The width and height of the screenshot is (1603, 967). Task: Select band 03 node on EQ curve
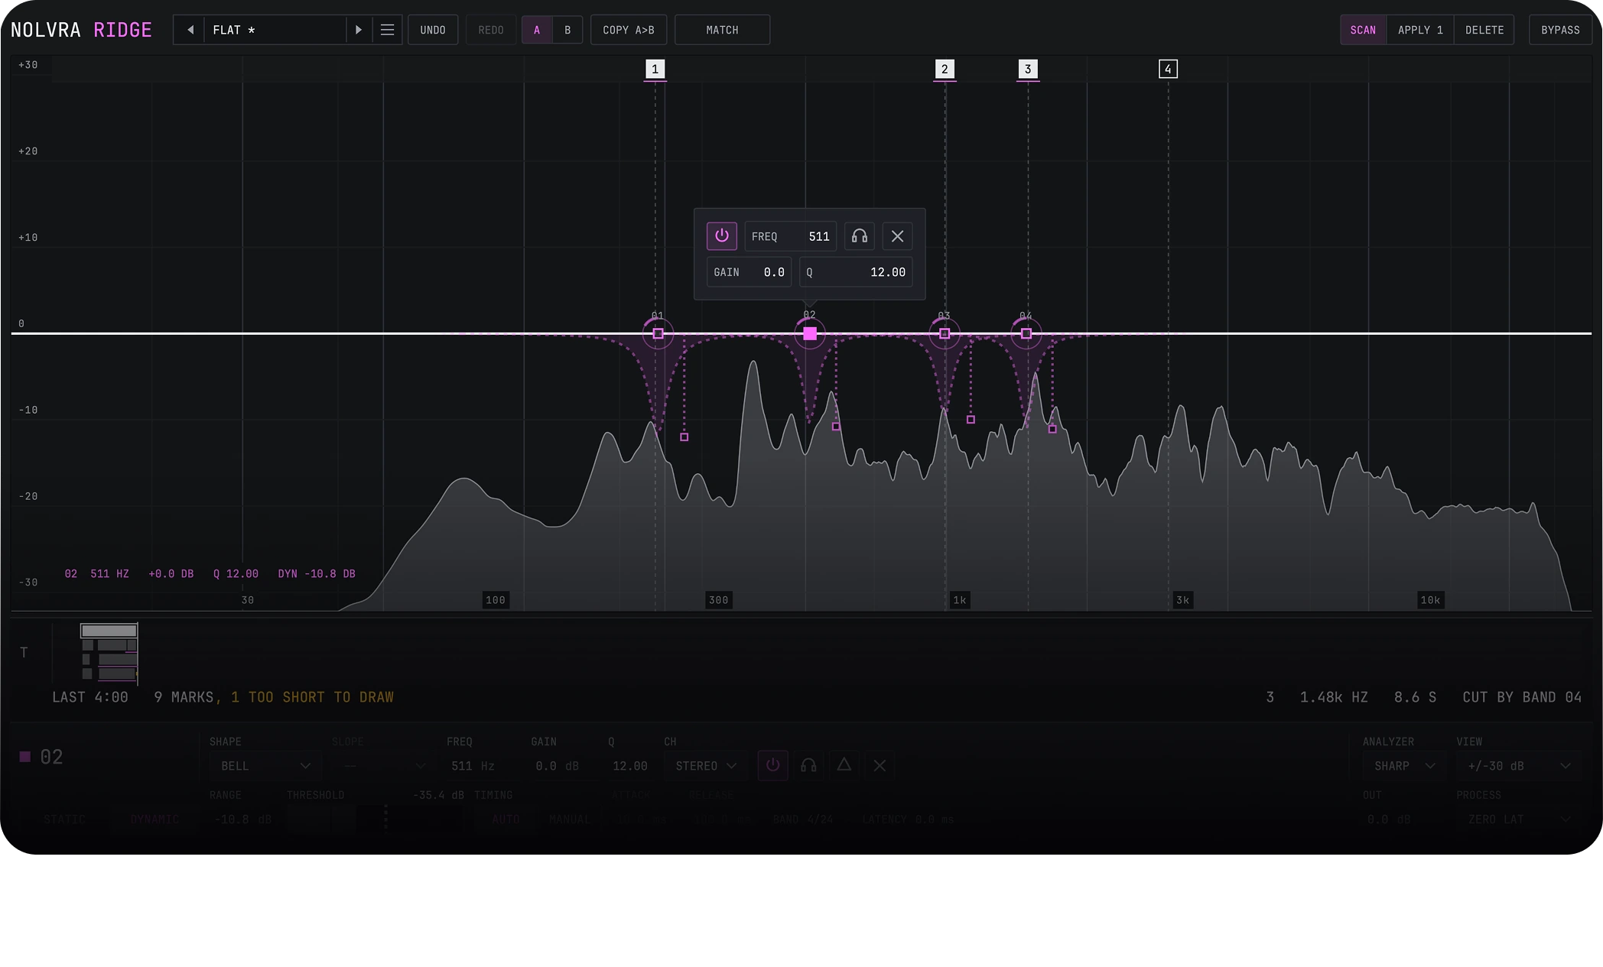pyautogui.click(x=945, y=333)
